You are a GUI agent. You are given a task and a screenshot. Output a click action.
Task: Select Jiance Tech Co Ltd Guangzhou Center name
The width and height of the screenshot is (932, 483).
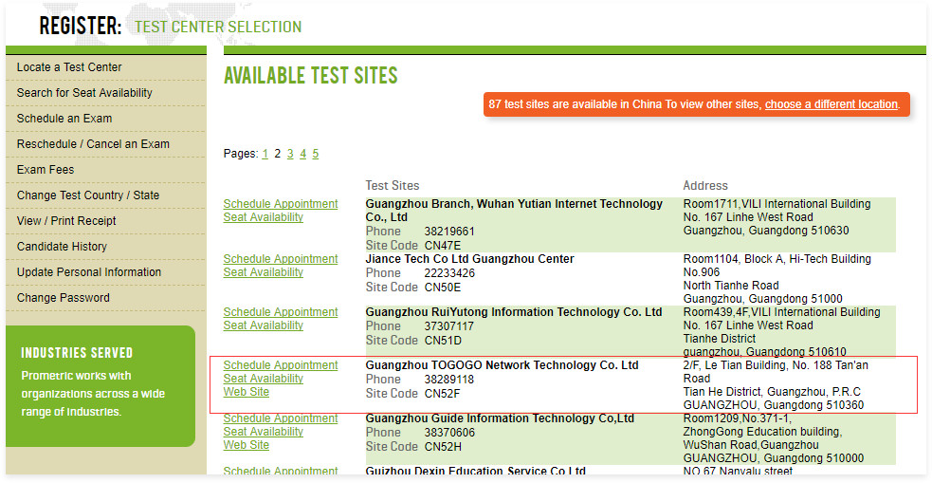(469, 259)
